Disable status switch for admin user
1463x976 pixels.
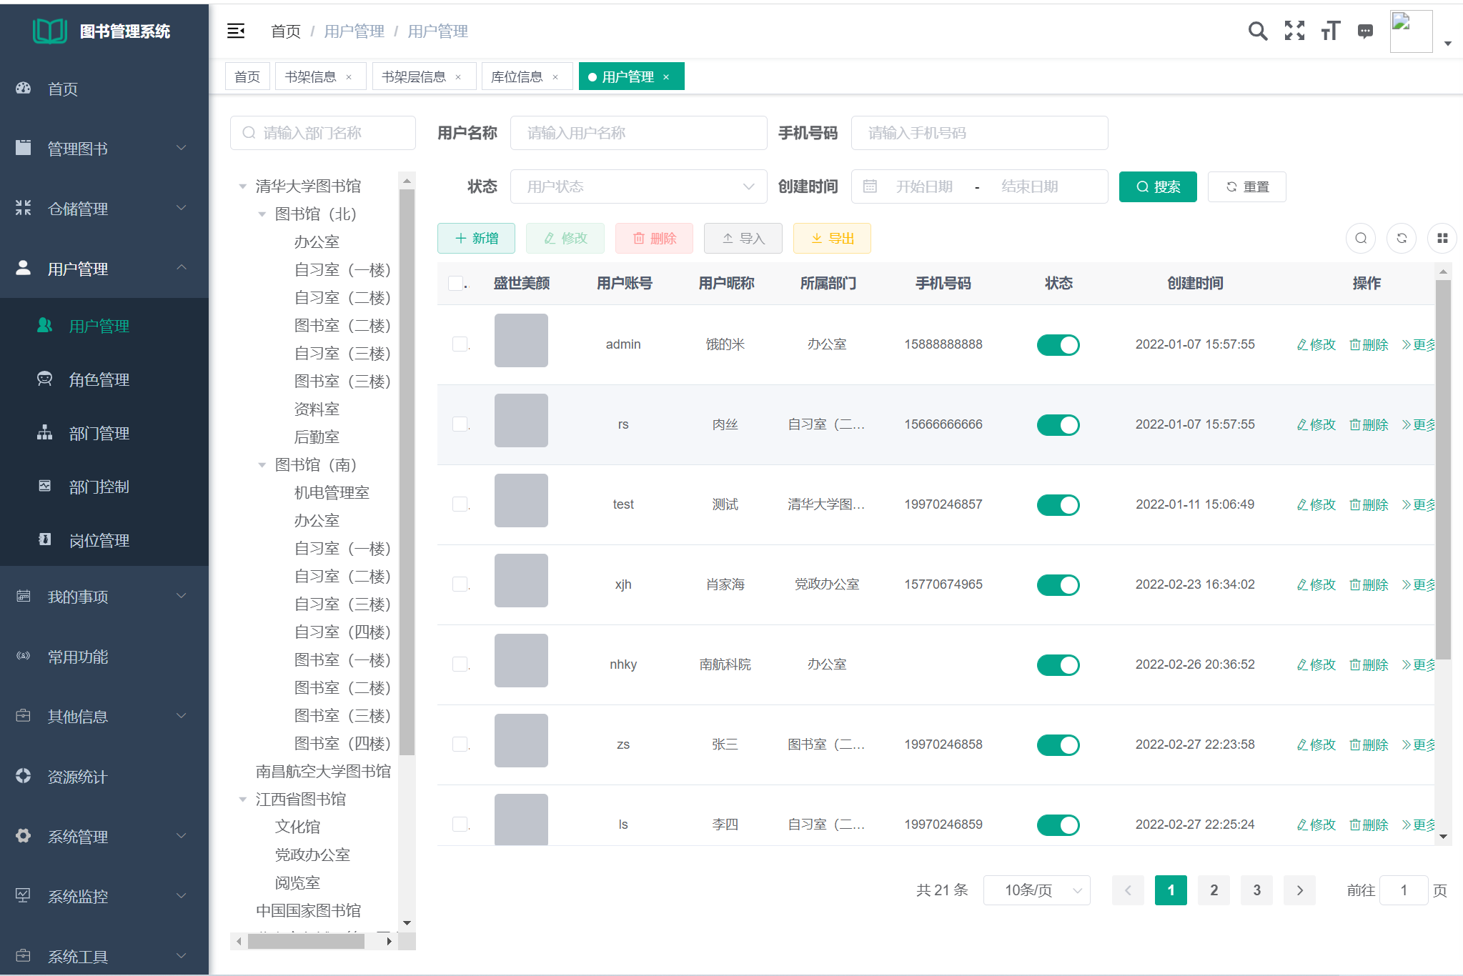[1058, 345]
